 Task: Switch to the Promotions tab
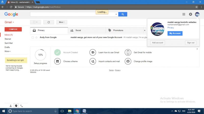coord(124,30)
